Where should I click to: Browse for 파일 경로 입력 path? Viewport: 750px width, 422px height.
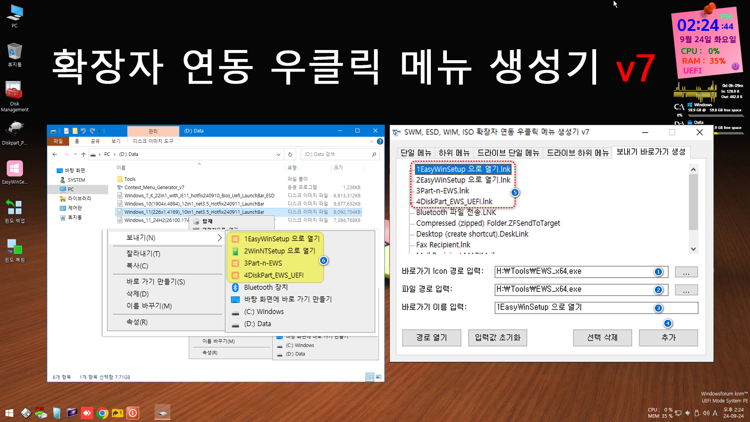(x=686, y=290)
